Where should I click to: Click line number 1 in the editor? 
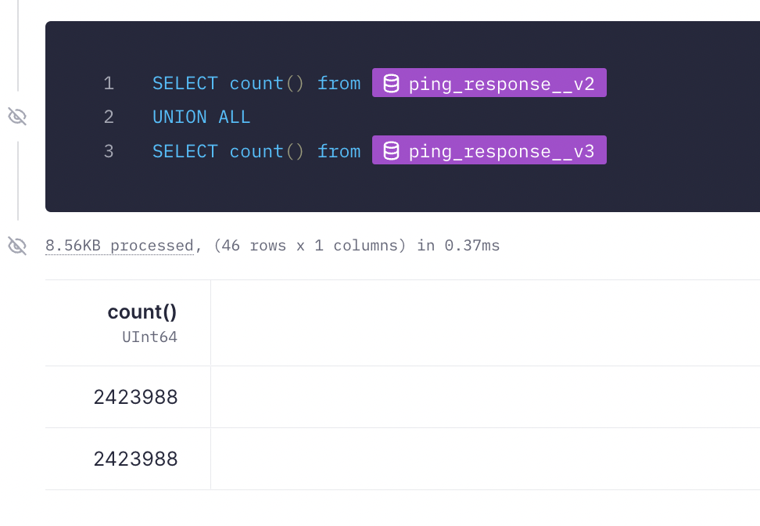109,82
